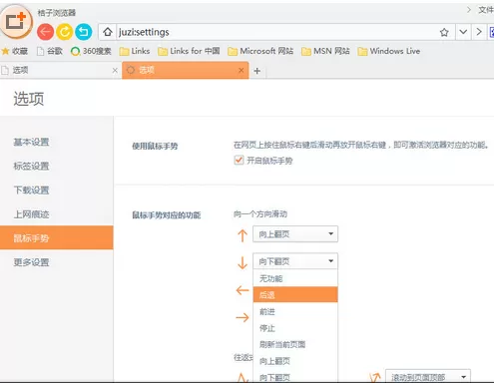Choose 向上翻页 from the dropdown list

pyautogui.click(x=295, y=361)
